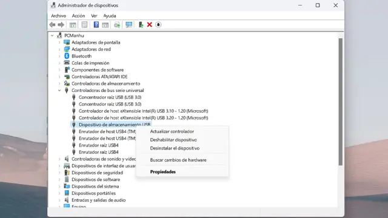Click the Componentes de software icon

(67, 70)
